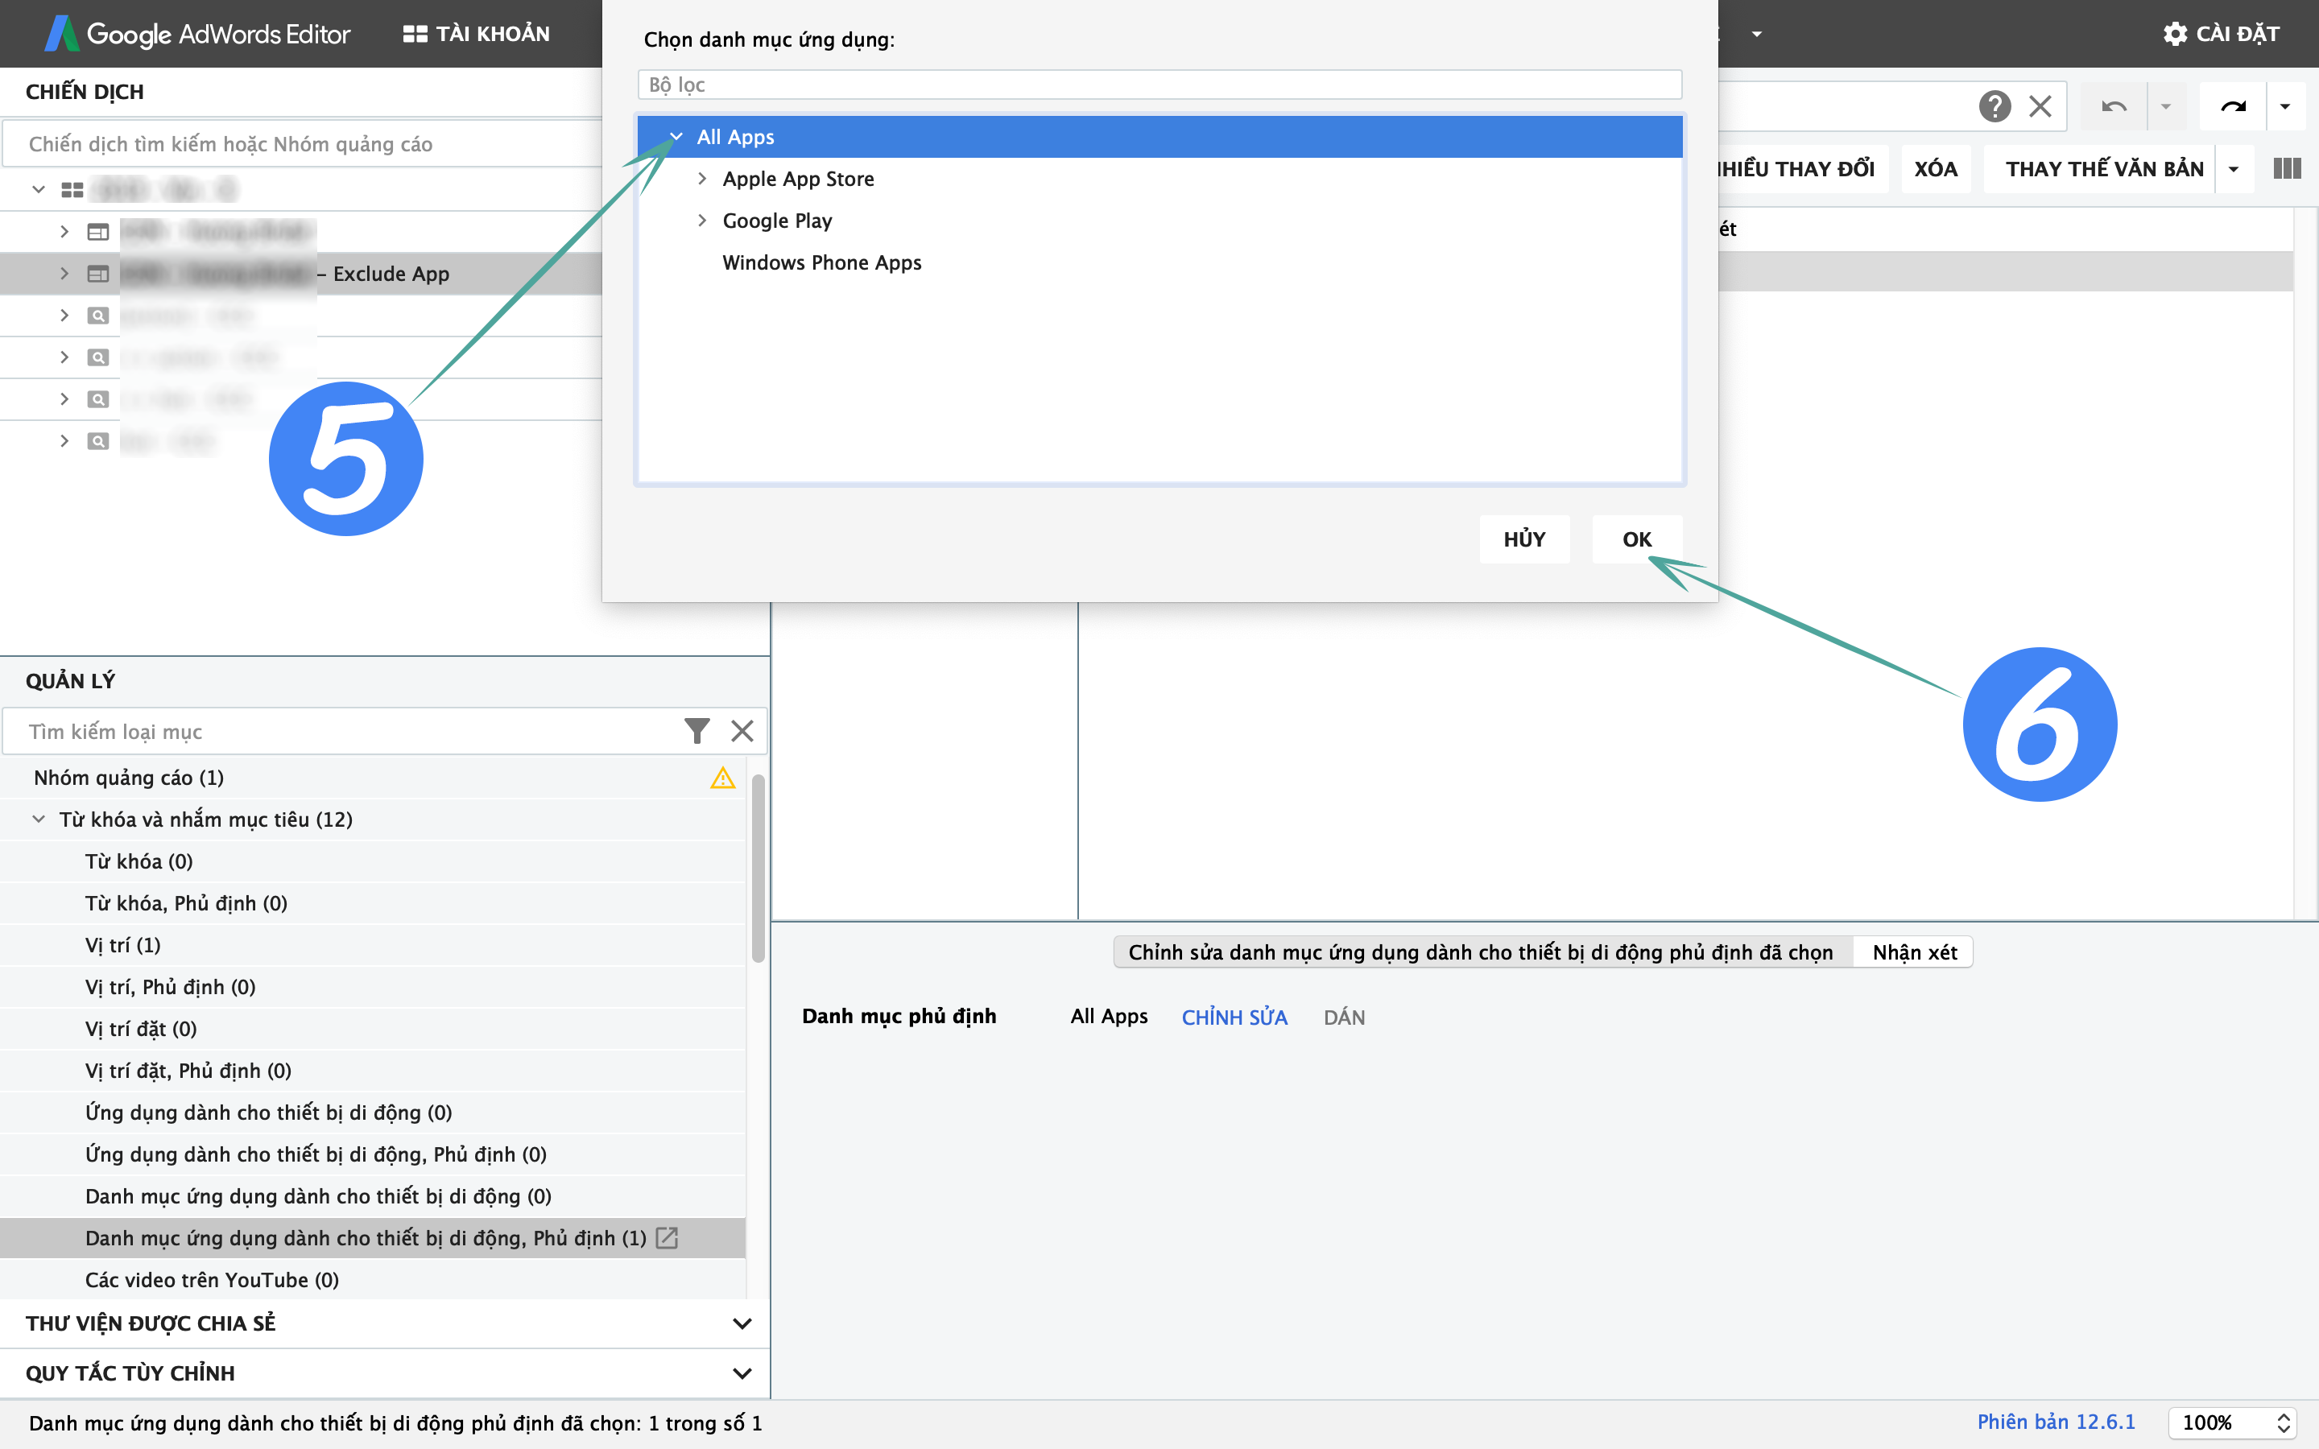2319x1449 pixels.
Task: Click the CHỈNH SỬA link
Action: (x=1234, y=1017)
